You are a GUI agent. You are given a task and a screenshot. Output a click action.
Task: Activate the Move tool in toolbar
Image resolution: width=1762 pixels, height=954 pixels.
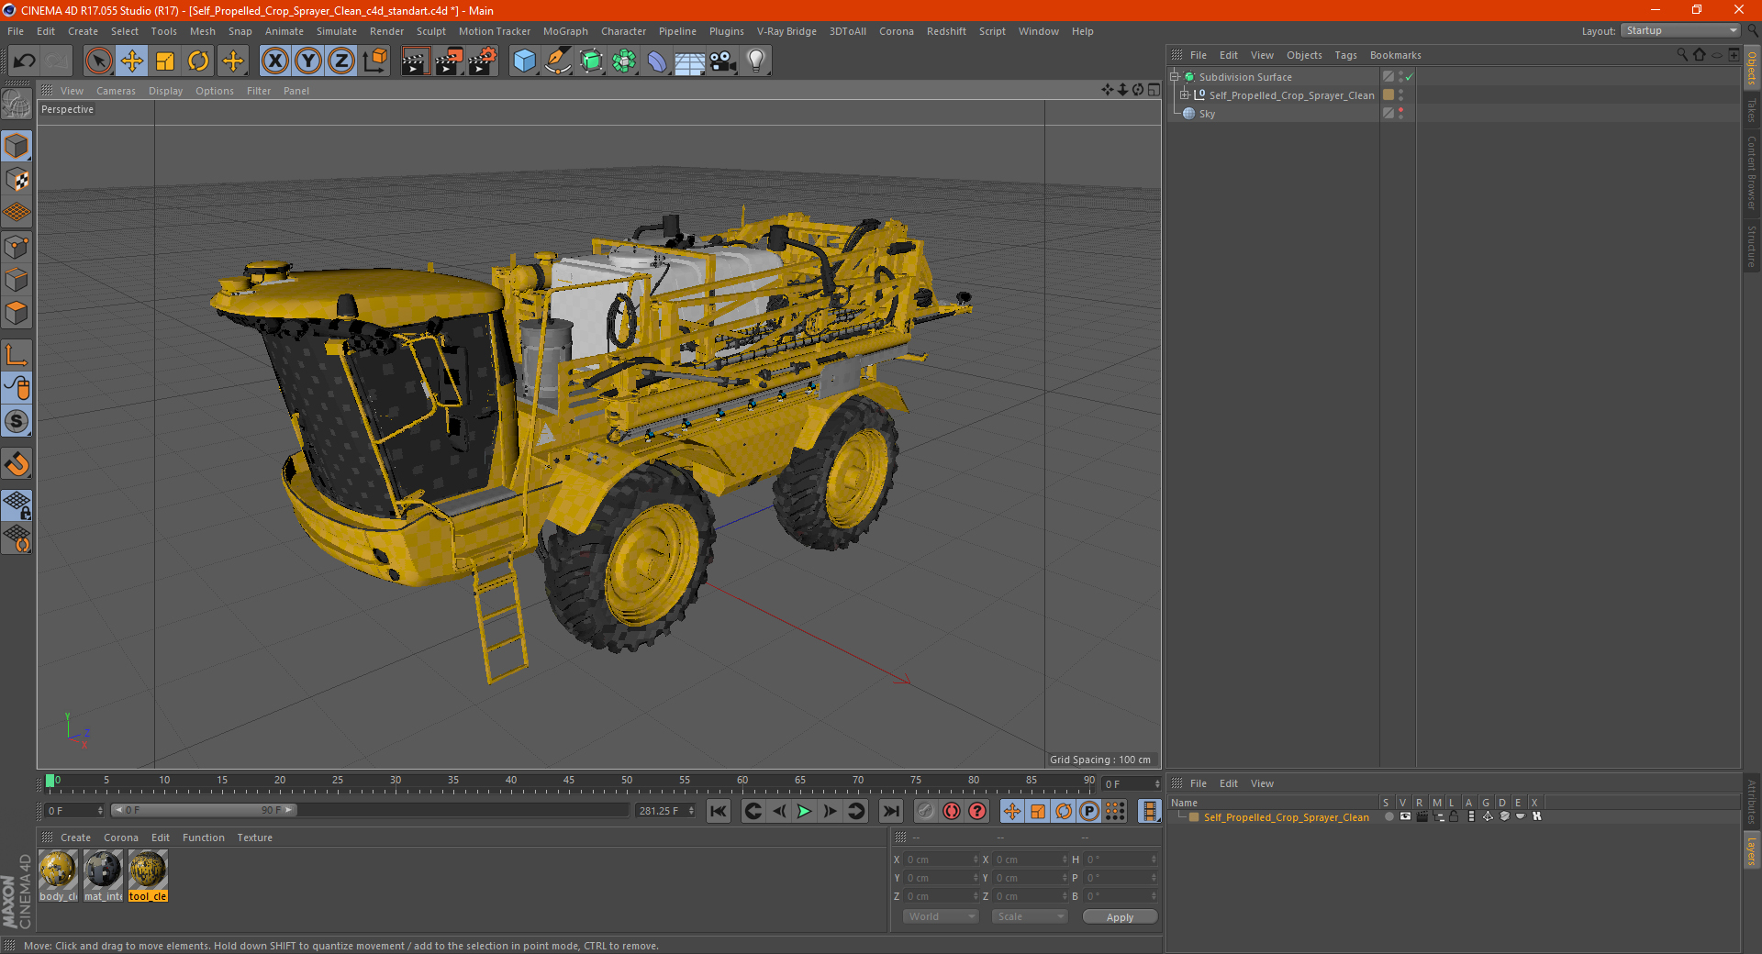[132, 61]
